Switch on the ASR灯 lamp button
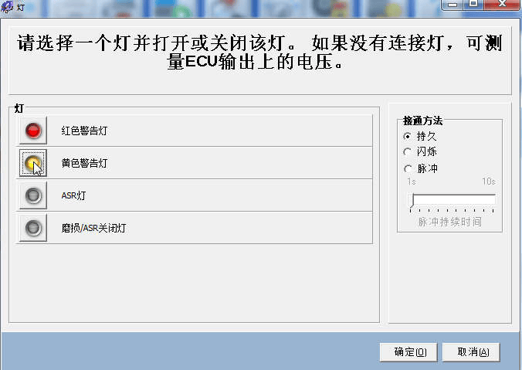The image size is (522, 370). [x=33, y=195]
